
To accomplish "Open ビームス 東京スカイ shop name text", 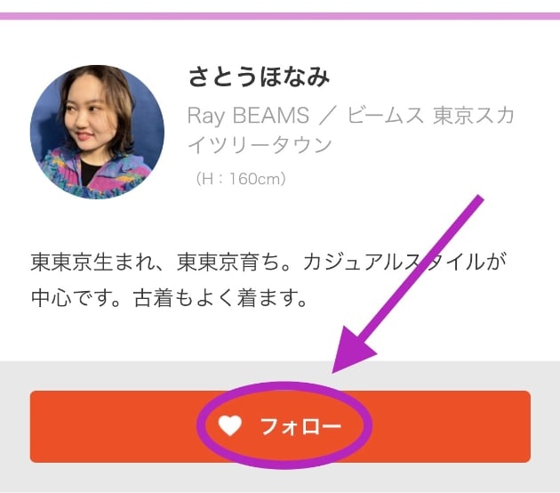I will coord(430,116).
